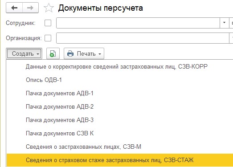Screen dimensions: 233x167
Task: Open the Сотрудник field dropdown arrow
Action: pos(224,23)
